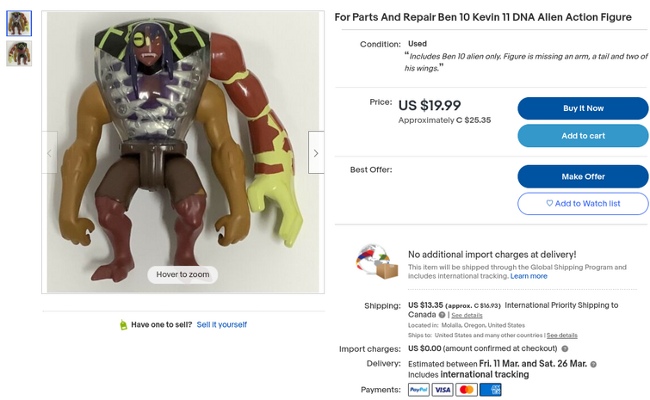Select the second product thumbnail

pos(19,53)
